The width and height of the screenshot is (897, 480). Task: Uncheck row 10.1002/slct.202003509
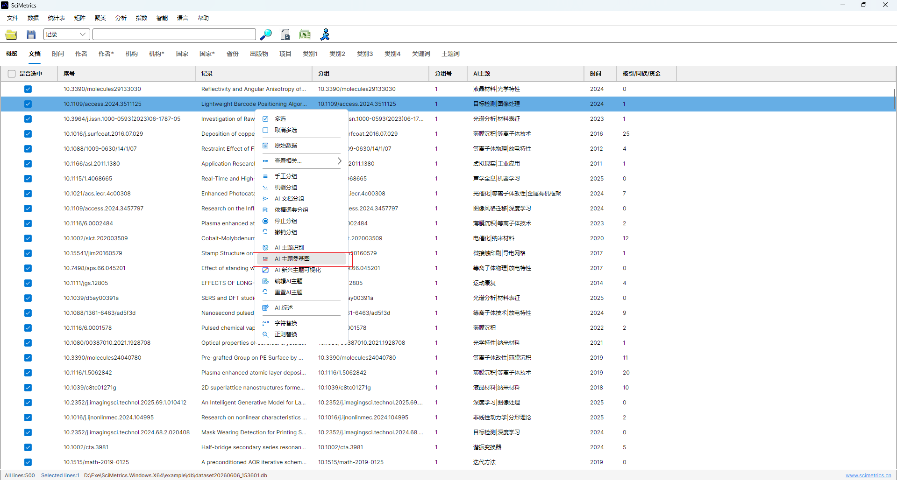(x=28, y=238)
